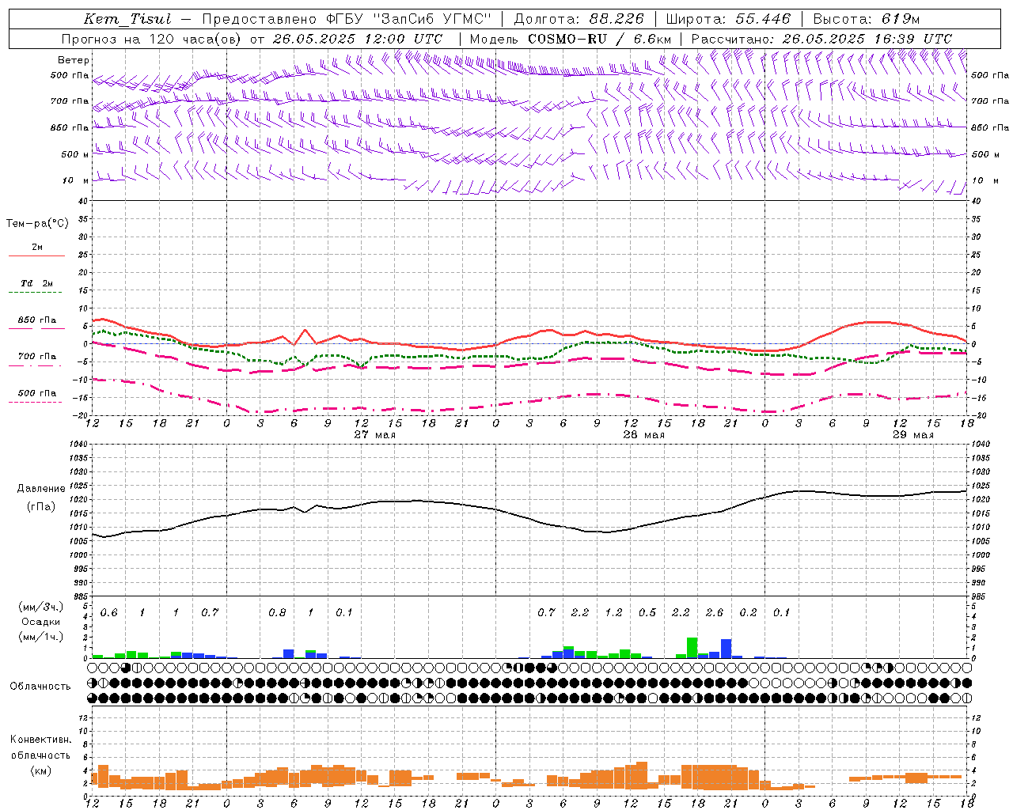Click the Давление panel label
The image size is (1013, 810).
(x=40, y=489)
